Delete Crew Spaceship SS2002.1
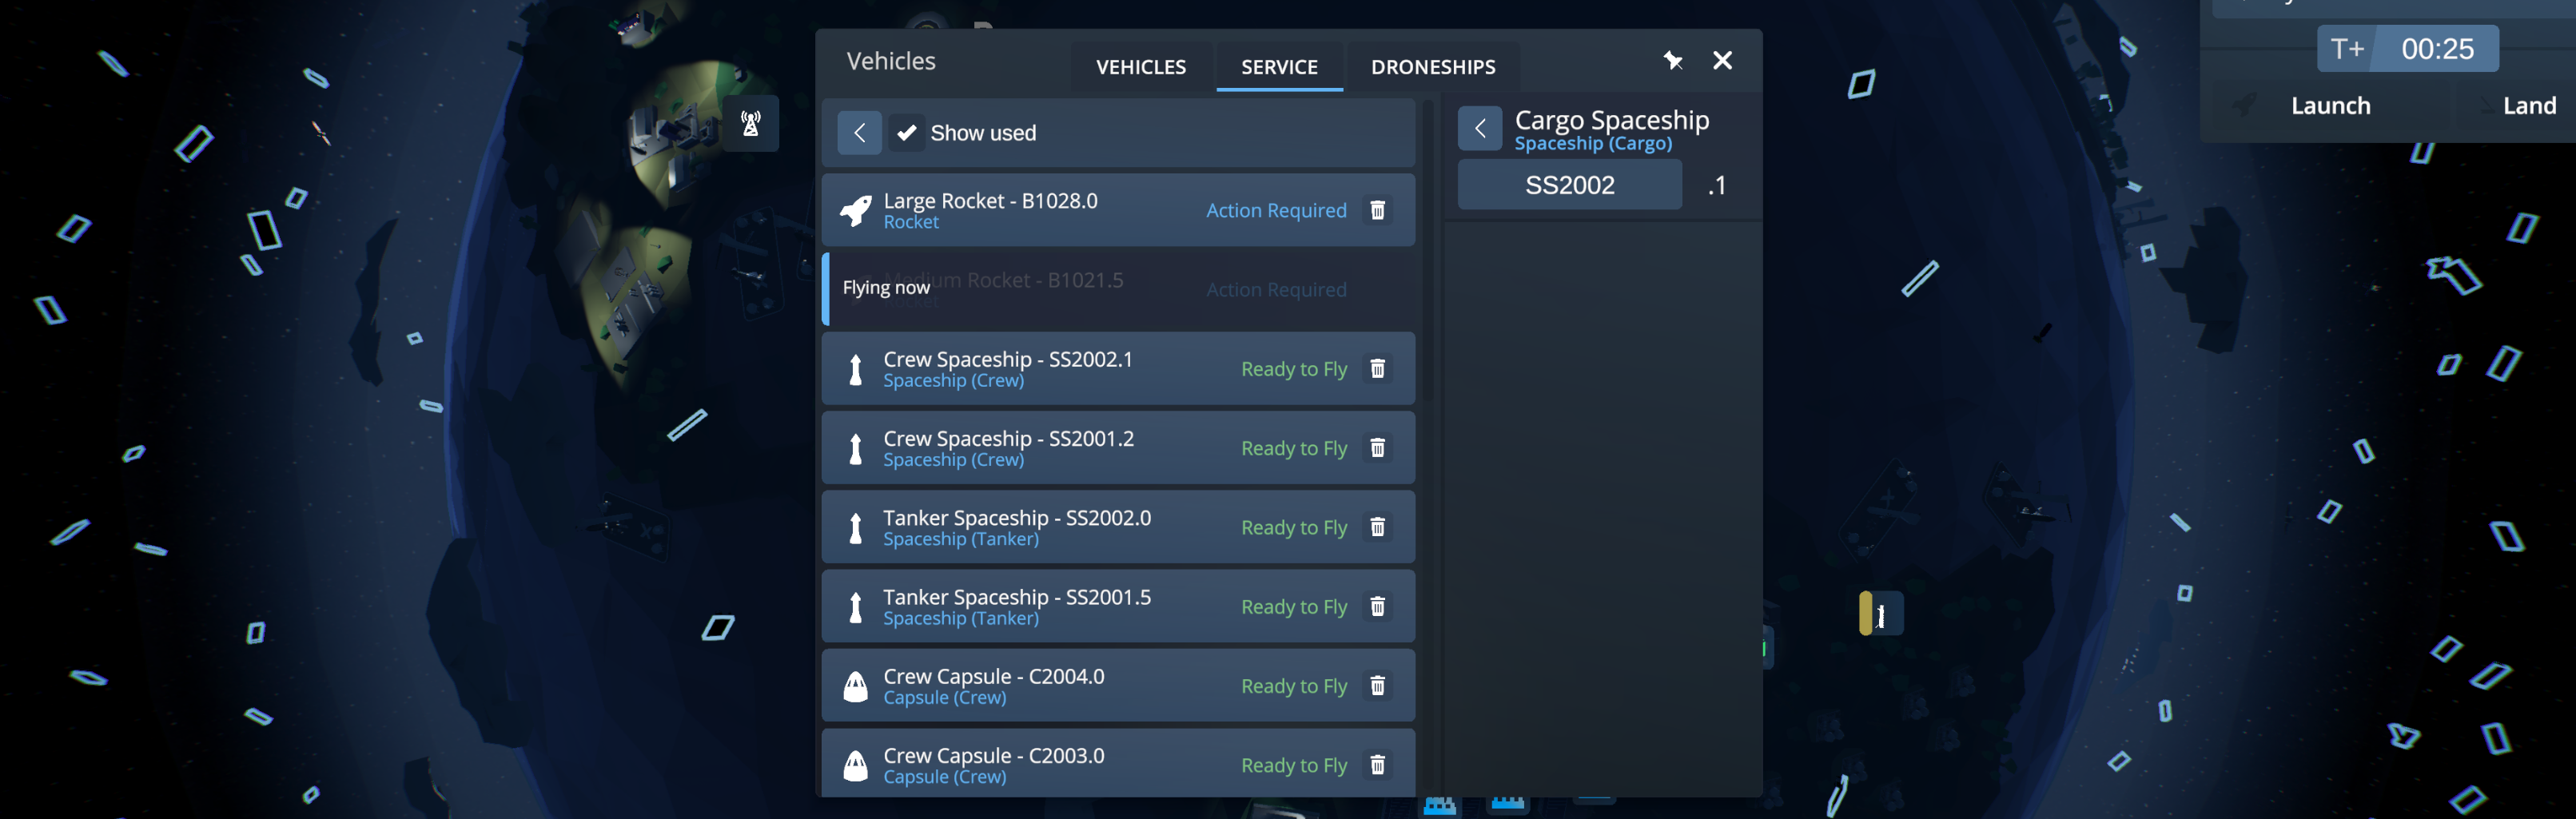Viewport: 2576px width, 819px height. 1377,369
